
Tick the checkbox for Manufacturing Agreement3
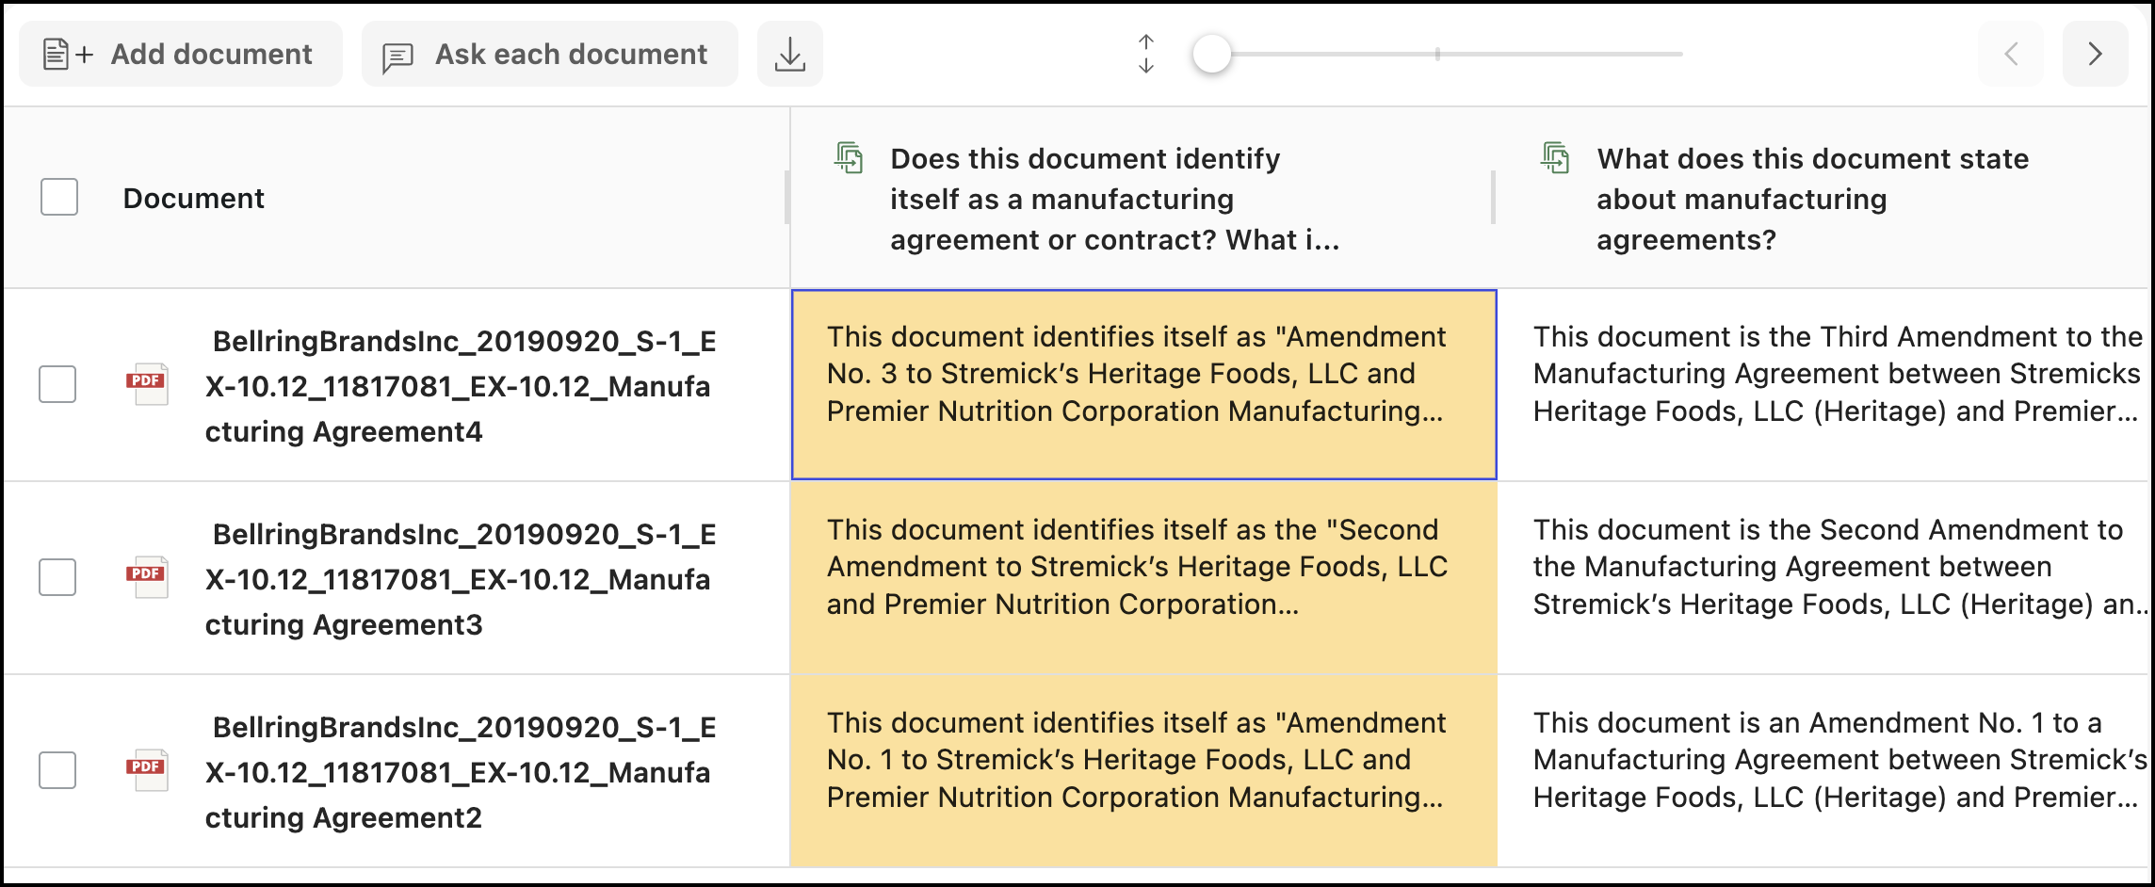[x=57, y=577]
